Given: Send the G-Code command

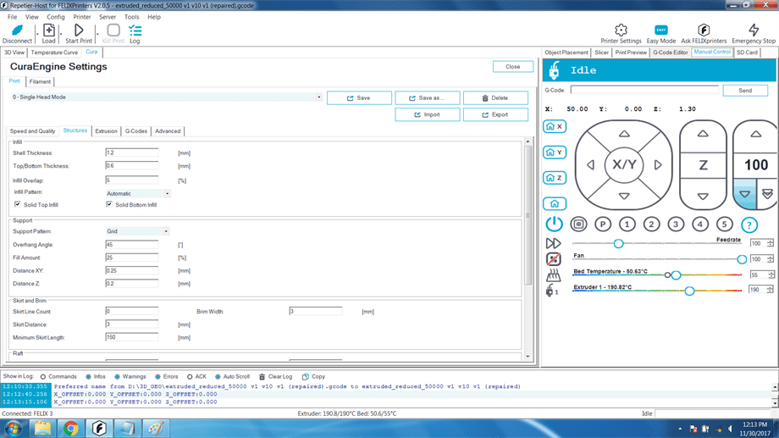Looking at the screenshot, I should click(x=745, y=91).
